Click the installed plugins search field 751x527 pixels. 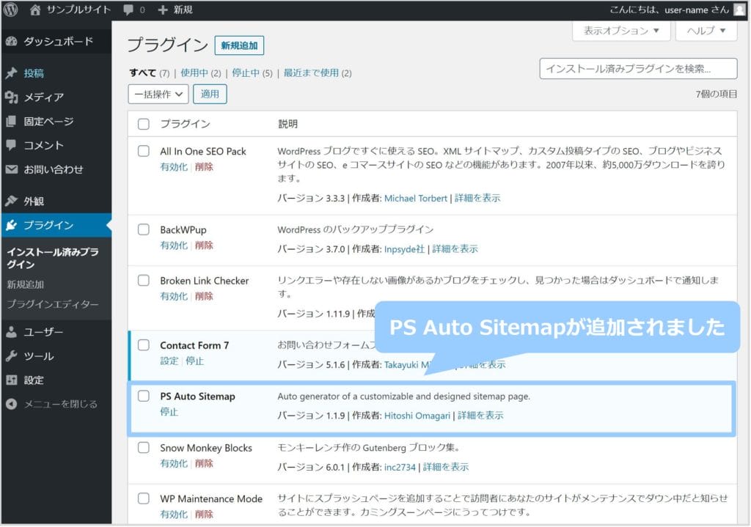point(638,69)
